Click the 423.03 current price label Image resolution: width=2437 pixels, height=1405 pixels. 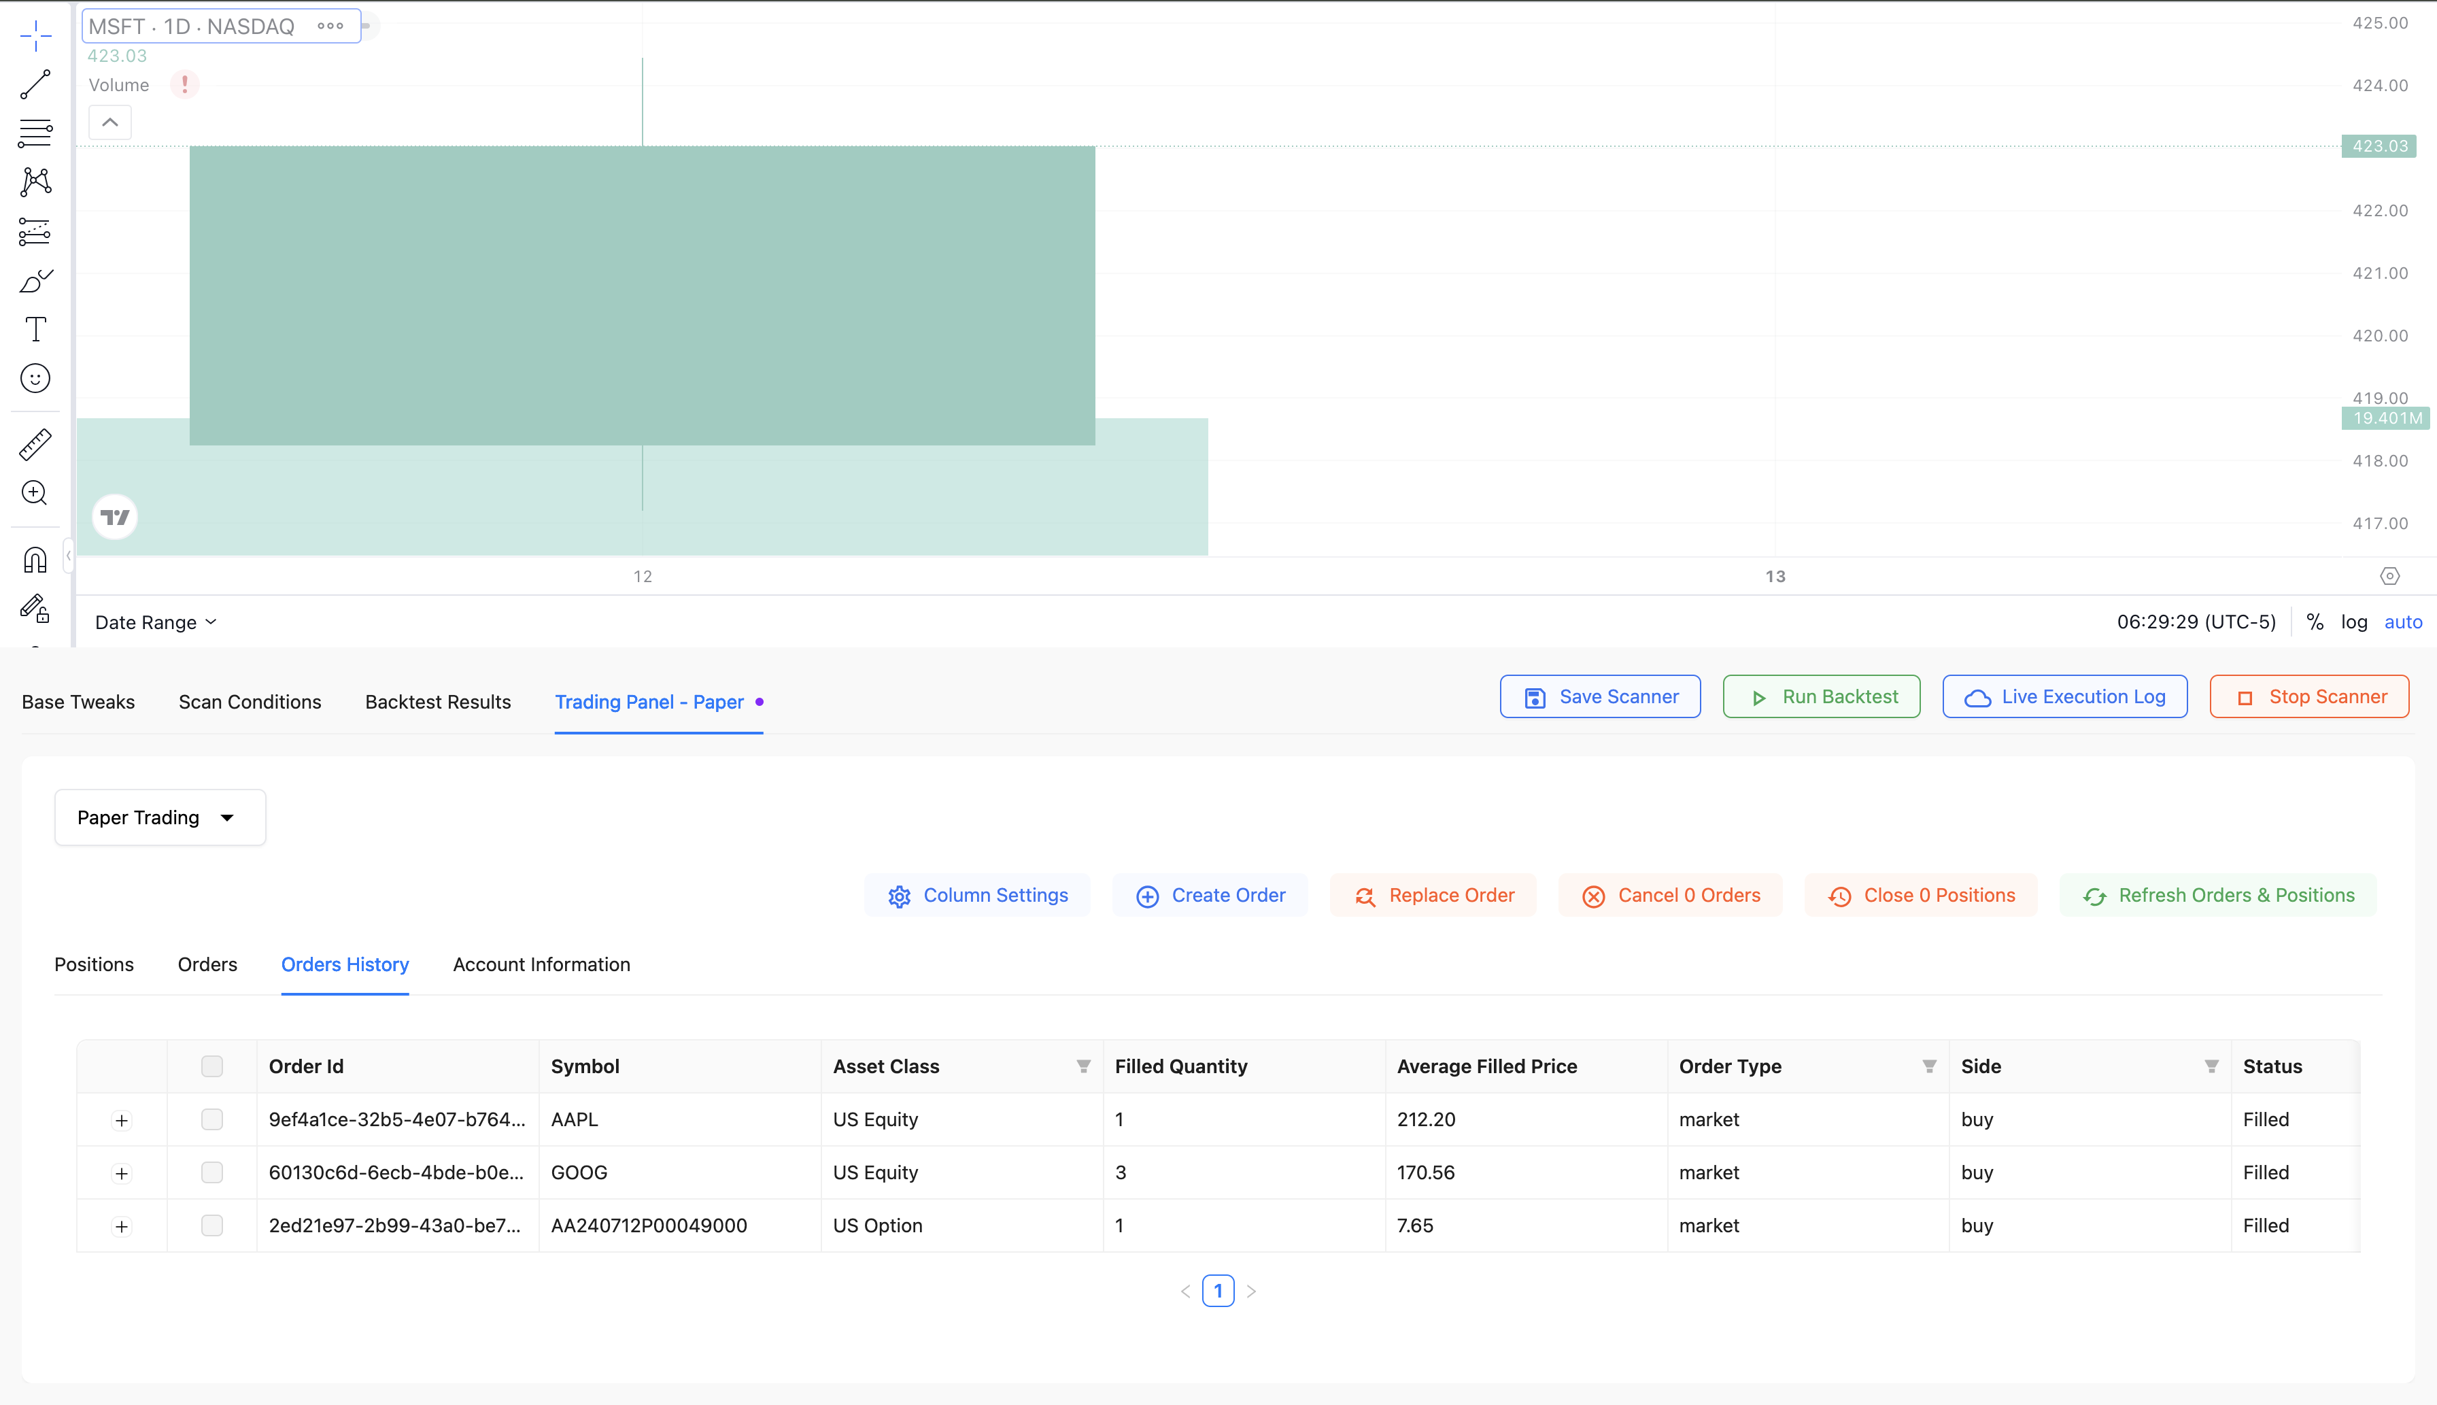pos(2379,147)
